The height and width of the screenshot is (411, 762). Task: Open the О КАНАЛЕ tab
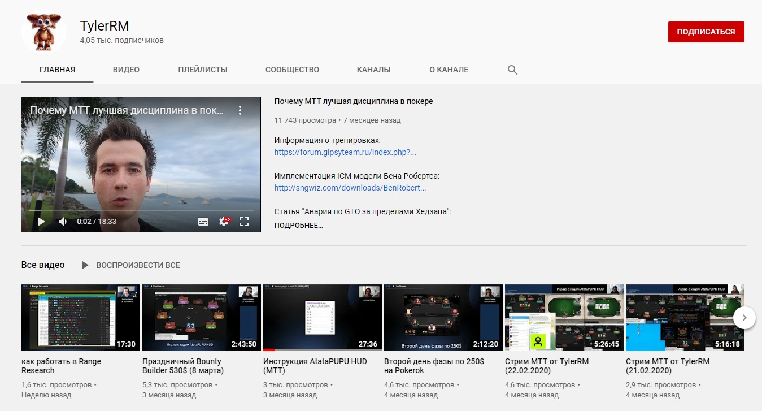[449, 70]
